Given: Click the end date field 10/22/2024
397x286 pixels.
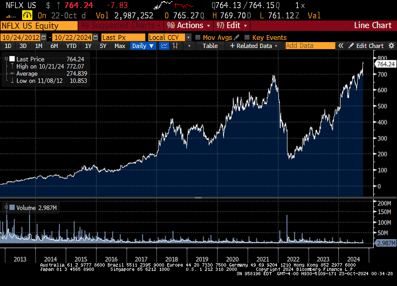Looking at the screenshot, I should [x=73, y=37].
